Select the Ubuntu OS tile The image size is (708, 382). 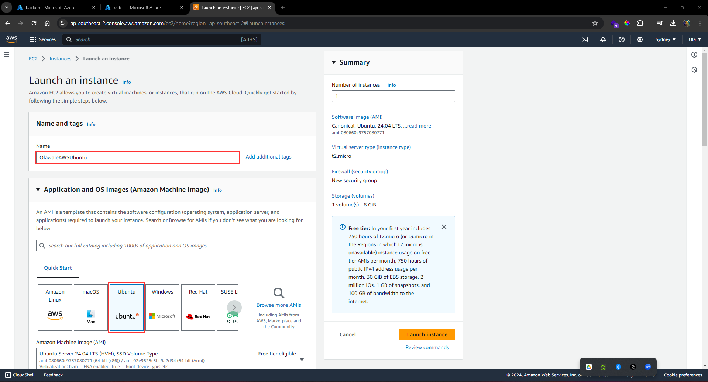[127, 307]
